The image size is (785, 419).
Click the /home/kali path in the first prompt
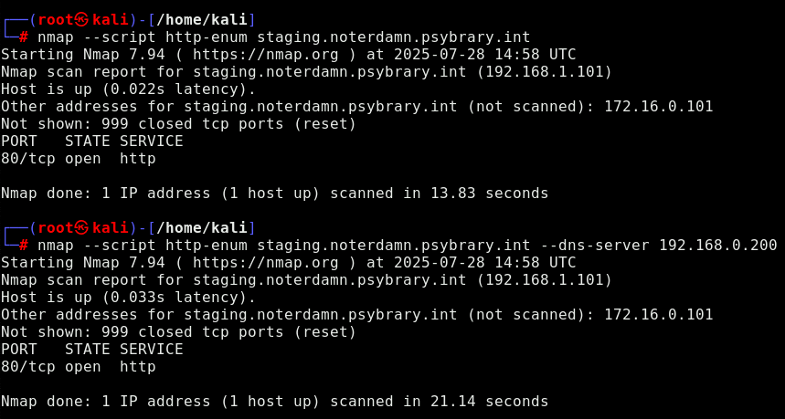[202, 20]
